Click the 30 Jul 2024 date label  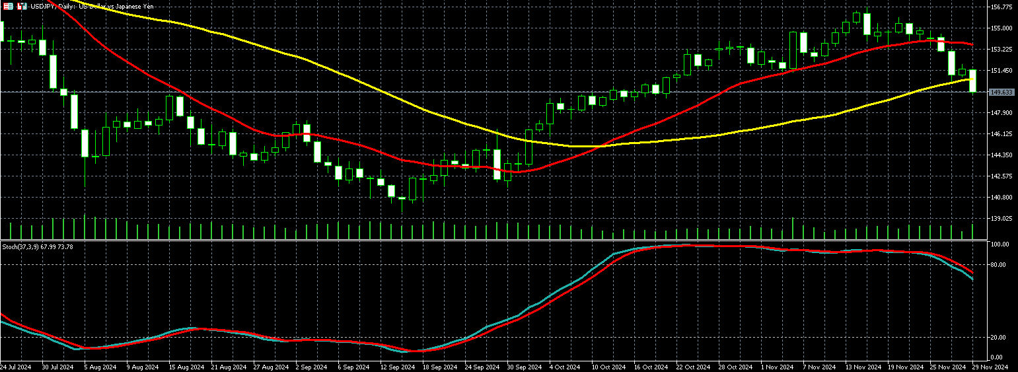(58, 367)
